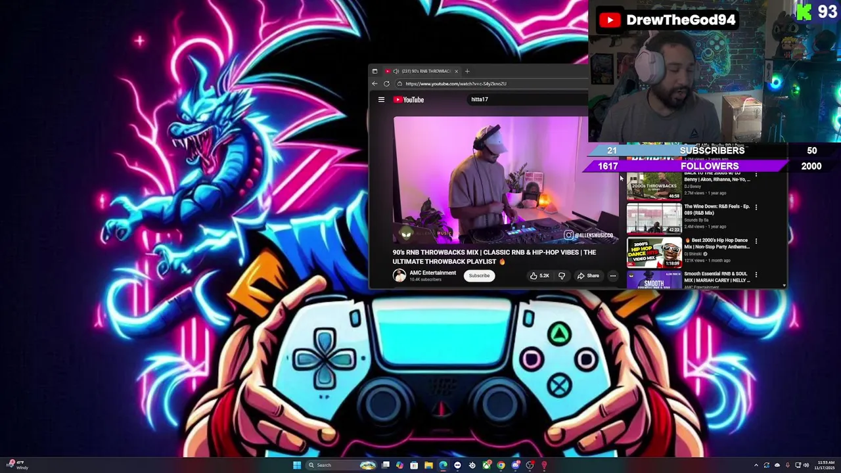This screenshot has width=841, height=473.
Task: Share the 90's RNB mix video
Action: [589, 276]
